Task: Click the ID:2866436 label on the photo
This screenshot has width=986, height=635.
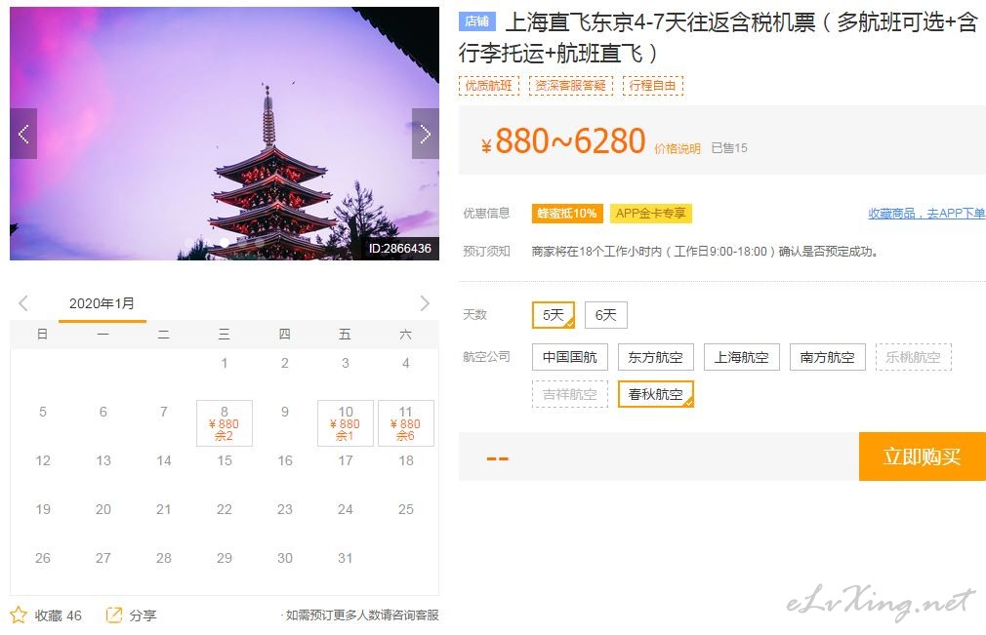Action: pos(400,248)
